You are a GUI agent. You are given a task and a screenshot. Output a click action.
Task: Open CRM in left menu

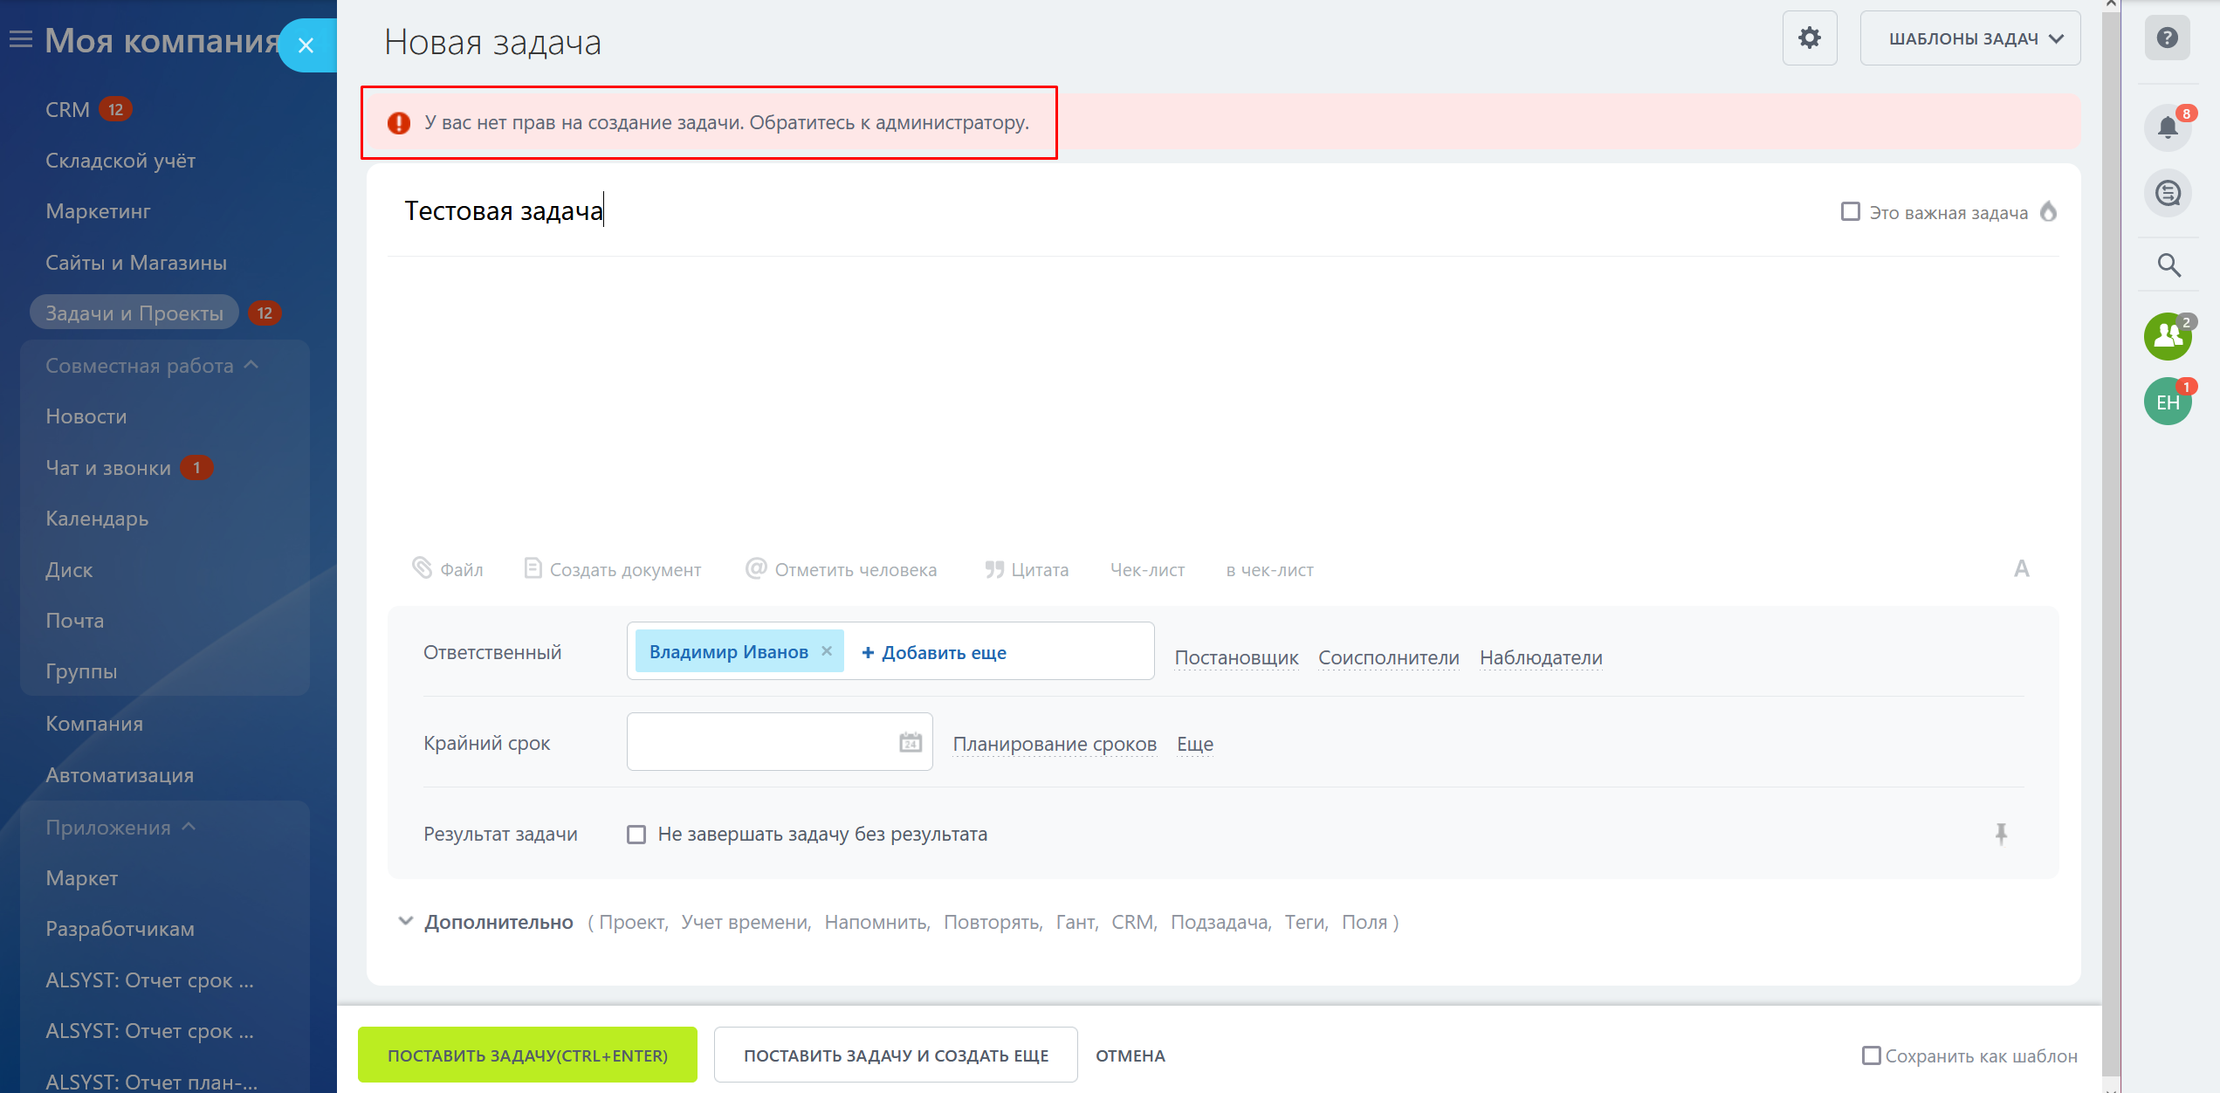67,110
